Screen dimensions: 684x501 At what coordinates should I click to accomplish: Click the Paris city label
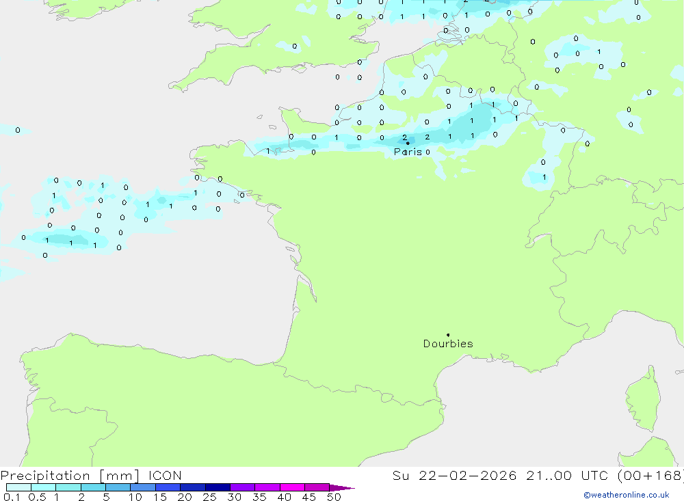click(408, 152)
